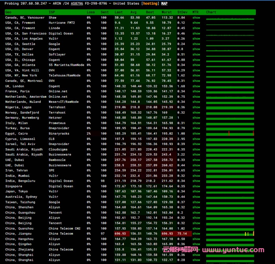Show MTR for Singapore Digital Ocean

196,186
